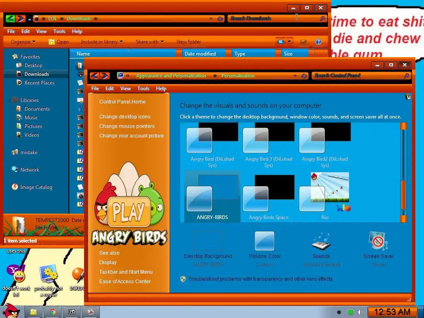Select the ANGRY-BIRDS theme
The width and height of the screenshot is (424, 318).
point(212,197)
